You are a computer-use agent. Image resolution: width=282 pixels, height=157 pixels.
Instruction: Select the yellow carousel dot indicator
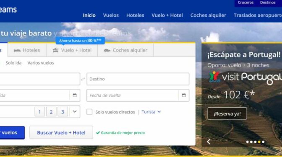pos(259,142)
